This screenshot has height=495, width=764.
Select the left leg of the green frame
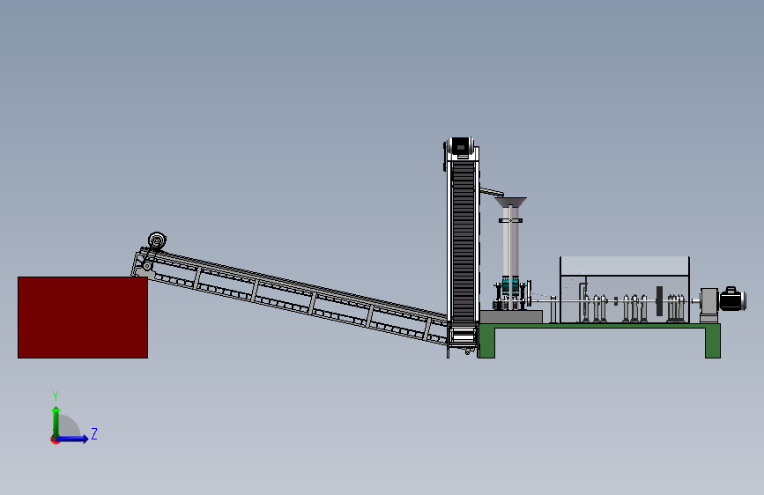click(486, 343)
